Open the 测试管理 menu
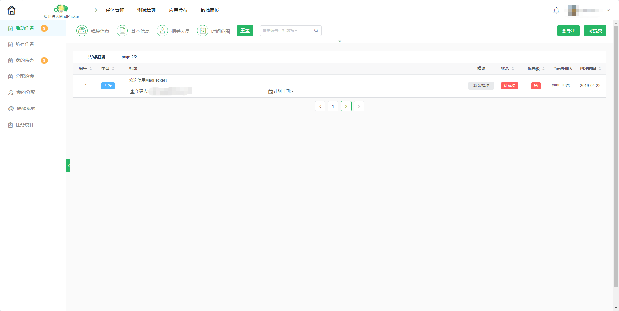This screenshot has height=311, width=619. point(147,10)
